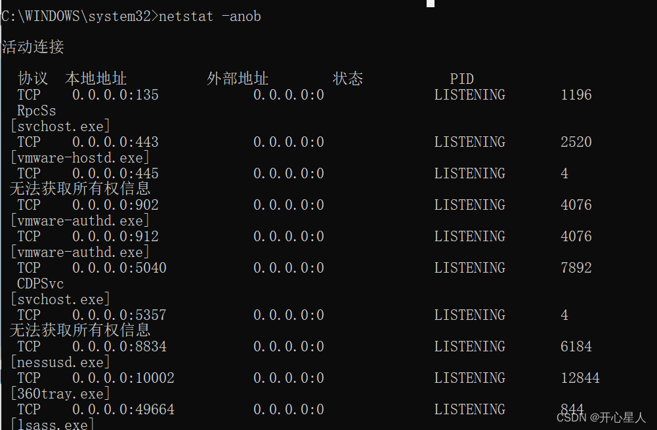Click the 本地地址 column header

(x=96, y=79)
